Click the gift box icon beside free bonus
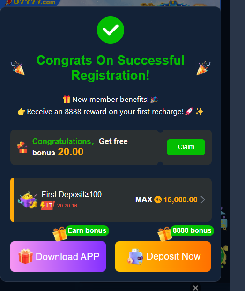Screen dimensions: 245x291 tap(22, 147)
